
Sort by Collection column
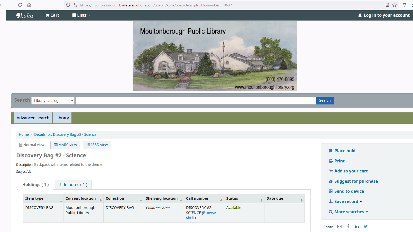[124, 198]
